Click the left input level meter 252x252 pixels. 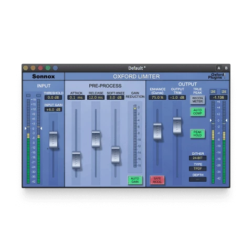28,141
